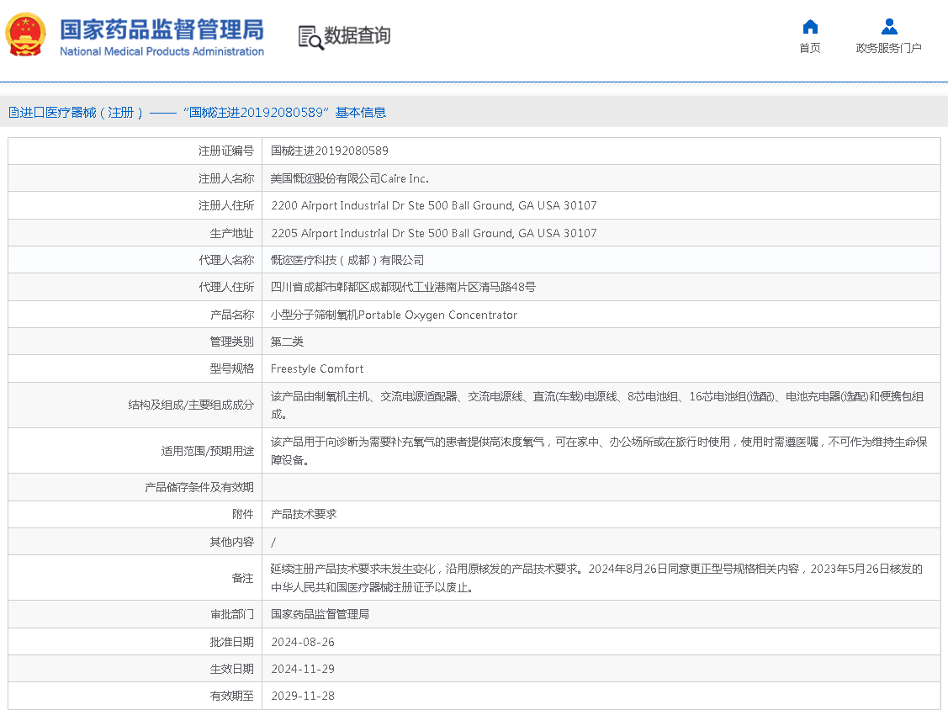Click the 政务服务门户 person icon
Viewport: 948px width, 710px height.
click(889, 27)
